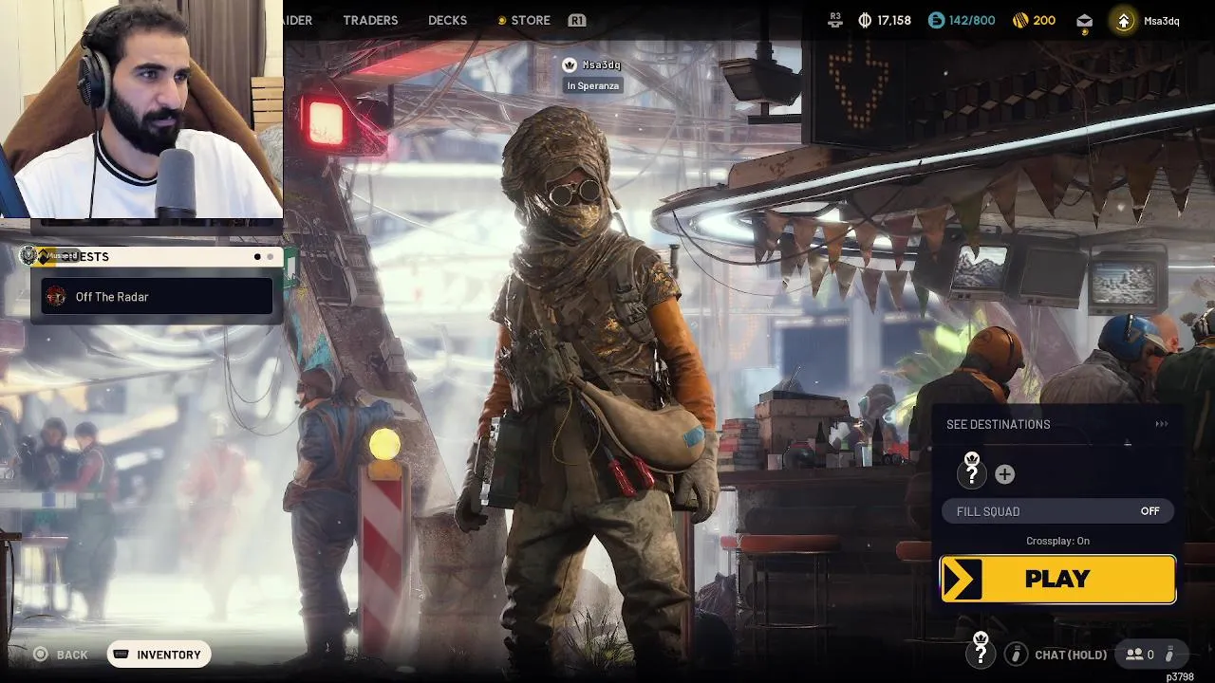Click the coin currency icon beside 17,158

click(x=865, y=20)
